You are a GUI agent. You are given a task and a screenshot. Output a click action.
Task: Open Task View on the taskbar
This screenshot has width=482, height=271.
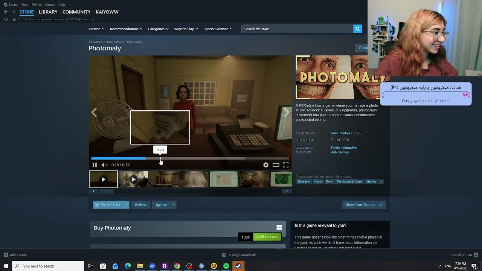pyautogui.click(x=90, y=266)
